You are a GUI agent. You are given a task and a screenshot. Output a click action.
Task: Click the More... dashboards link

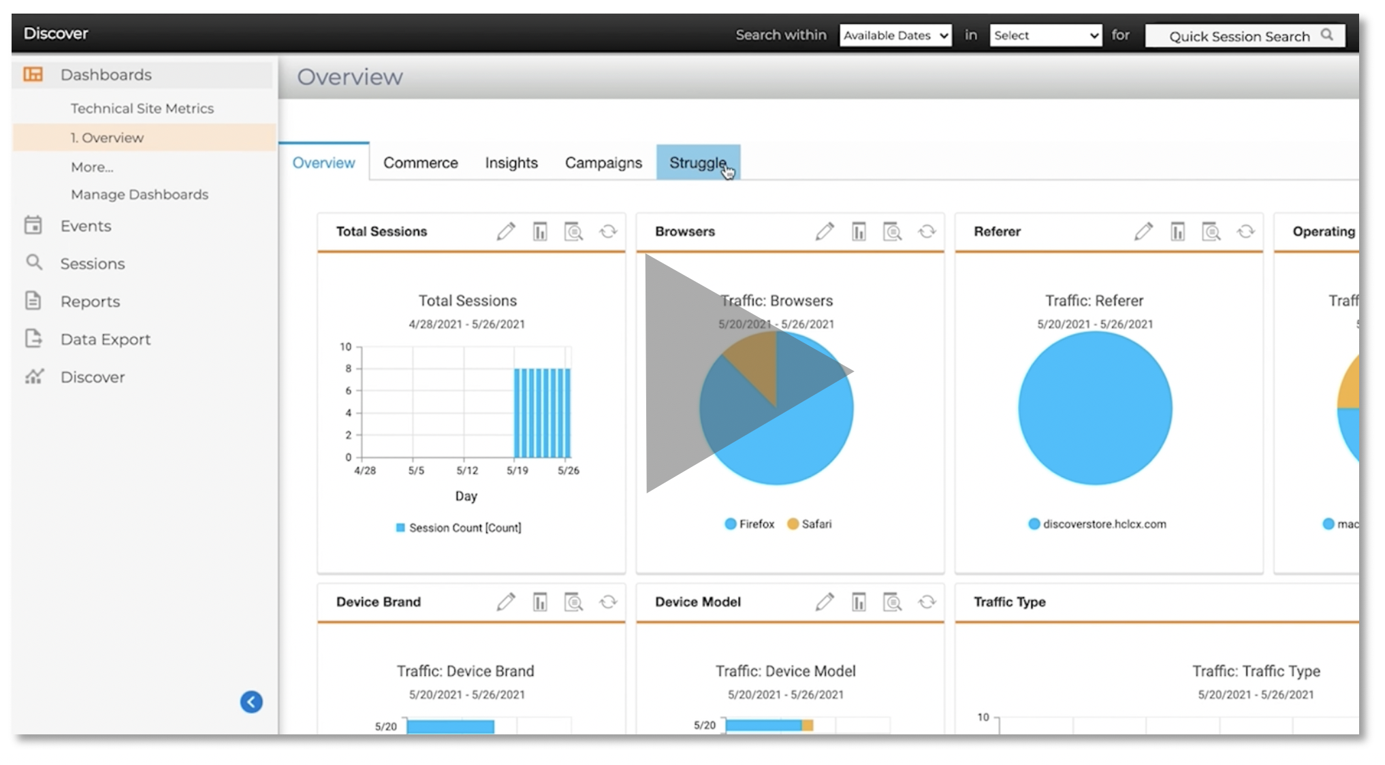coord(92,167)
